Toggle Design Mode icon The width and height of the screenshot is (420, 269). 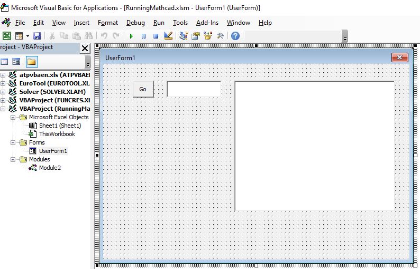coord(168,36)
